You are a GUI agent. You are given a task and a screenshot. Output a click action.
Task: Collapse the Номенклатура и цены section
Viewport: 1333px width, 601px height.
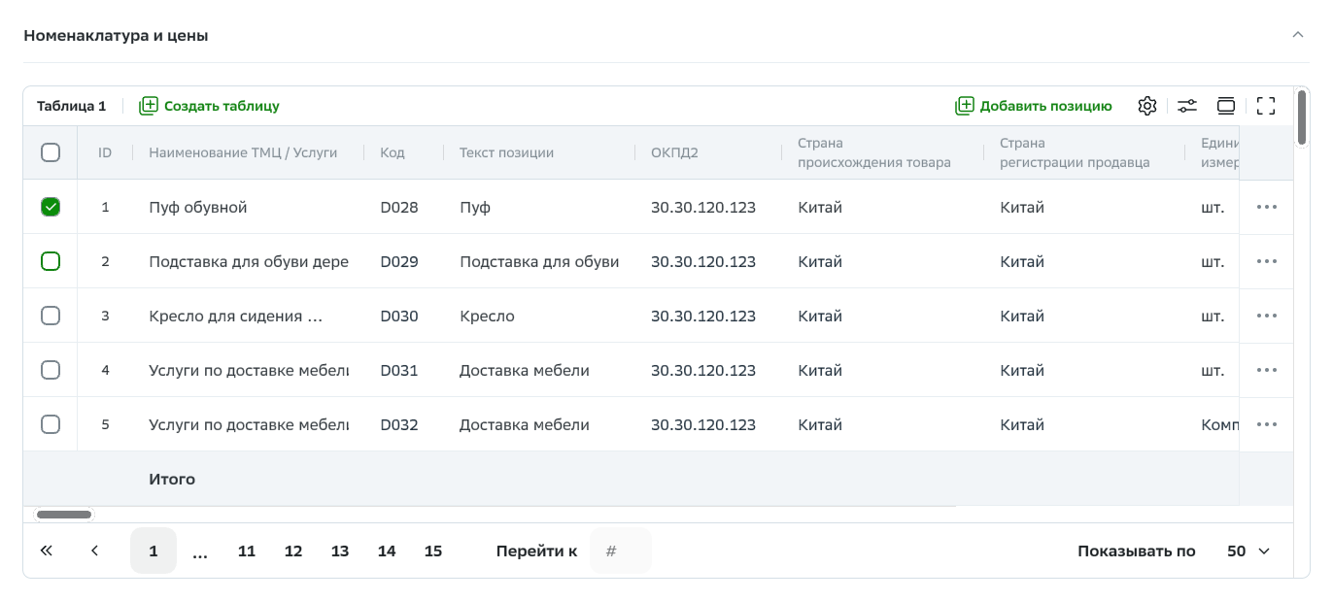pos(1298,35)
